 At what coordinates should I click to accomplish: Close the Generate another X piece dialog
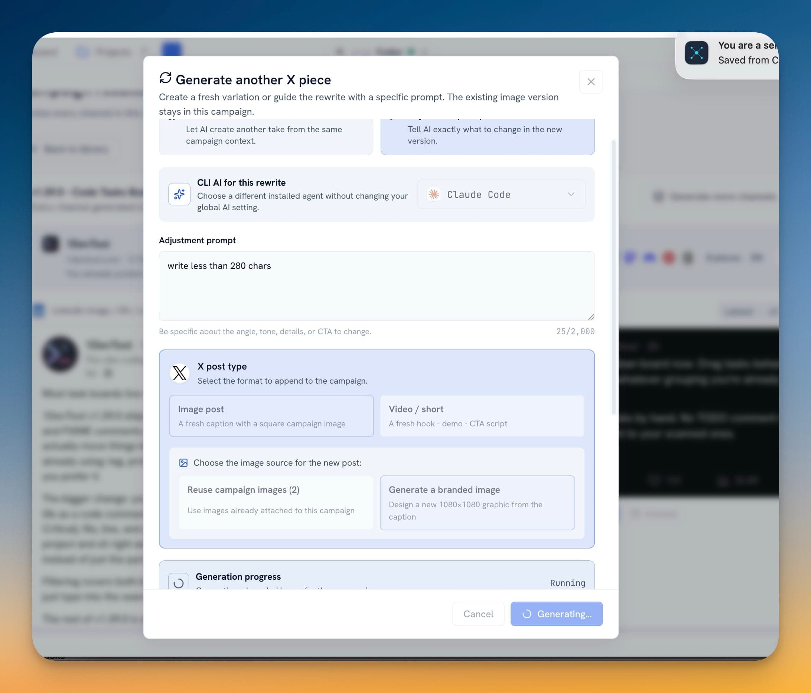(x=591, y=81)
